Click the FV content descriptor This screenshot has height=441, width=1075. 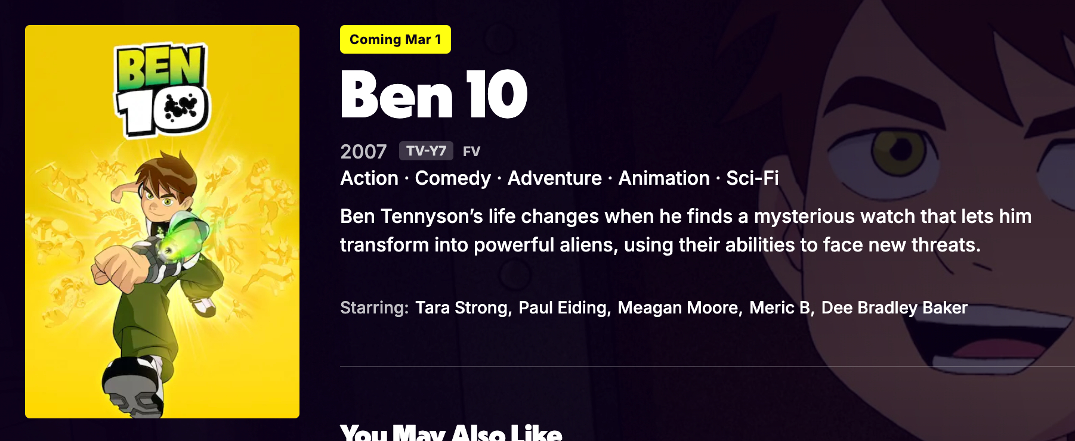tap(471, 151)
